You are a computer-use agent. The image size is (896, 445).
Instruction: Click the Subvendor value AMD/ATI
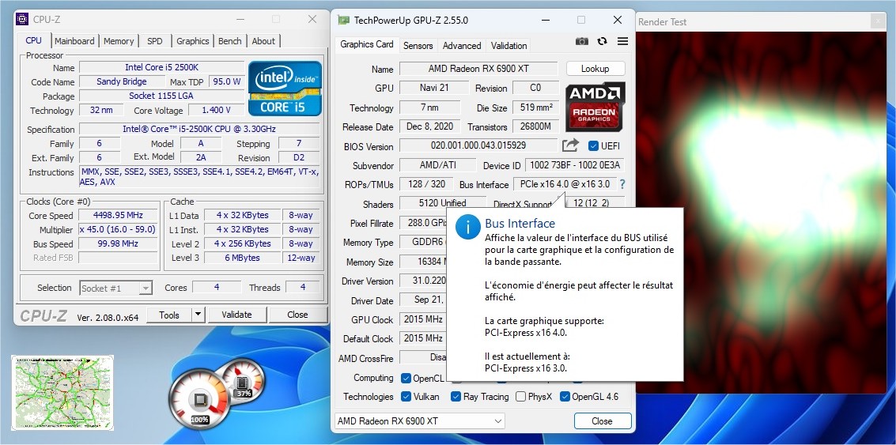pyautogui.click(x=437, y=166)
